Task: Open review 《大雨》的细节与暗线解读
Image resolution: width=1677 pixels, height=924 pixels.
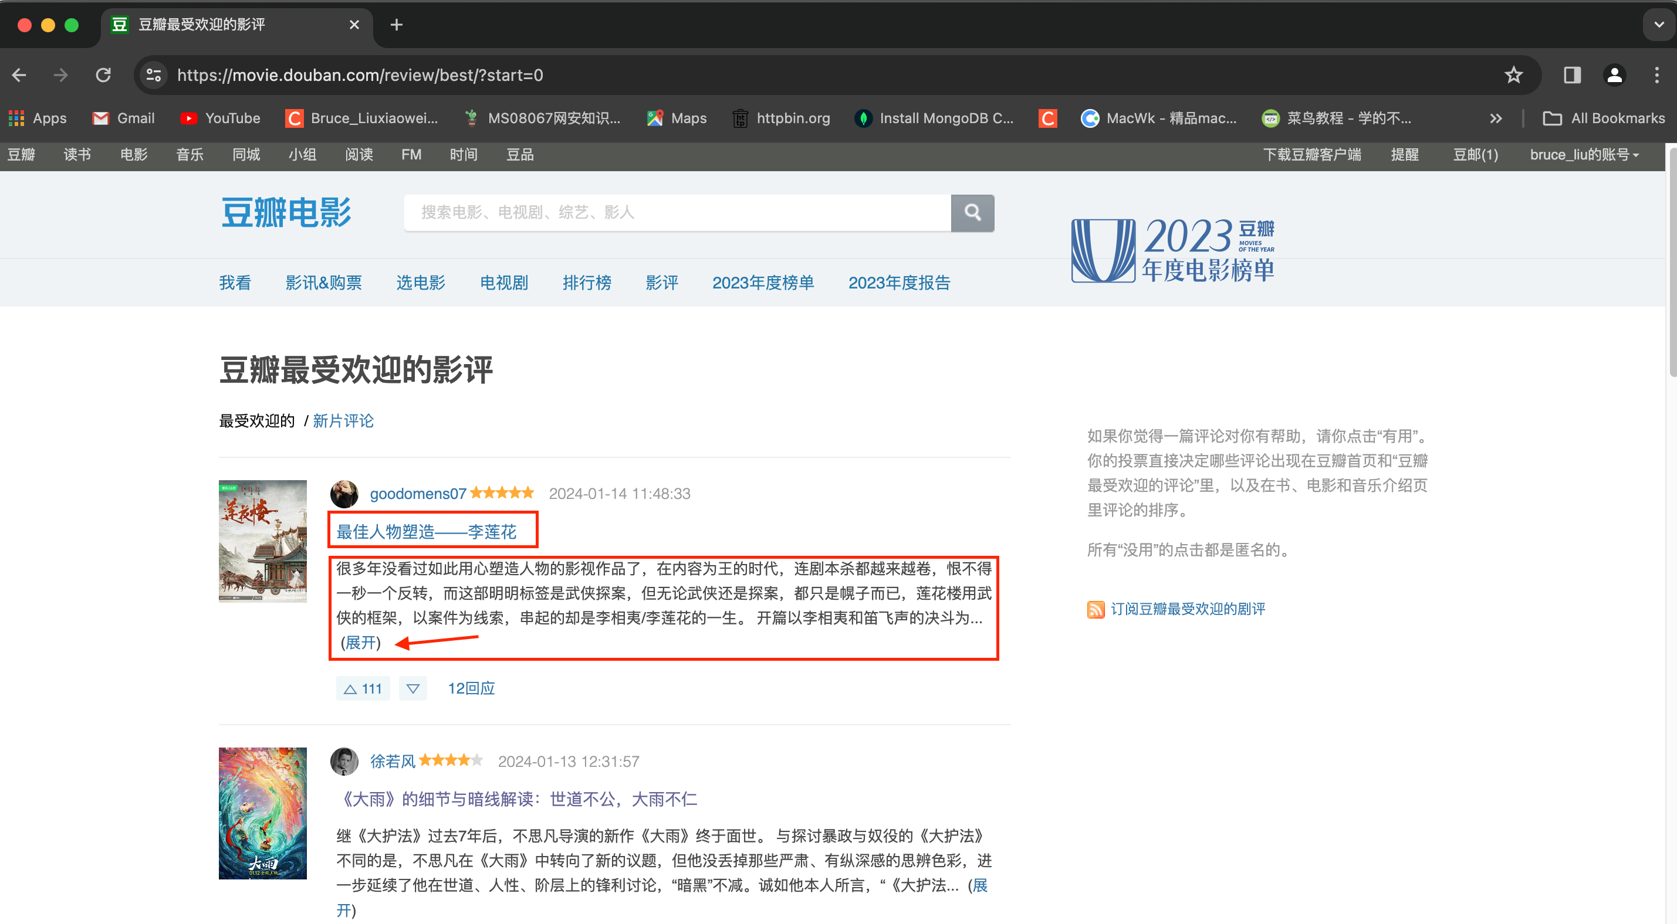Action: pyautogui.click(x=517, y=799)
